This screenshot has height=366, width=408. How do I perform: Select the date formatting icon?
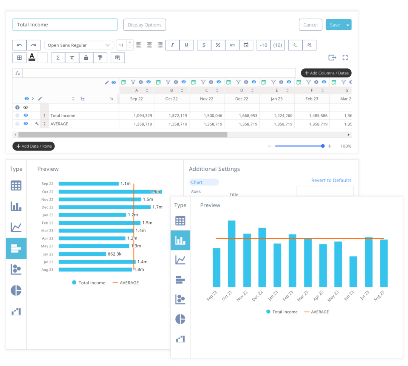coord(246,45)
